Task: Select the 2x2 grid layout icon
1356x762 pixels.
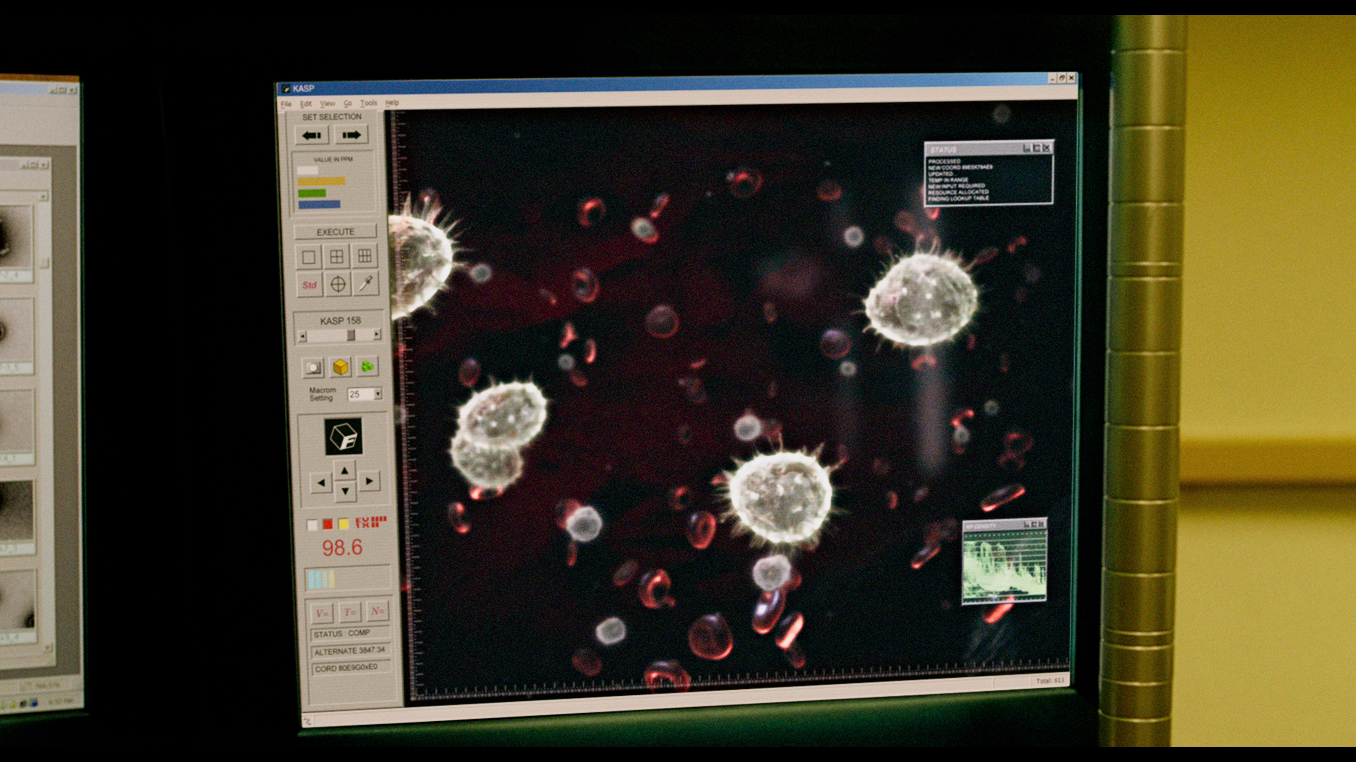Action: [337, 256]
